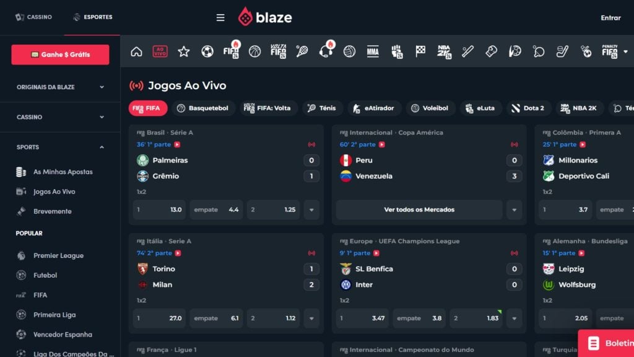This screenshot has width=634, height=357.
Task: Select the eLuta filter chip
Action: coord(480,108)
